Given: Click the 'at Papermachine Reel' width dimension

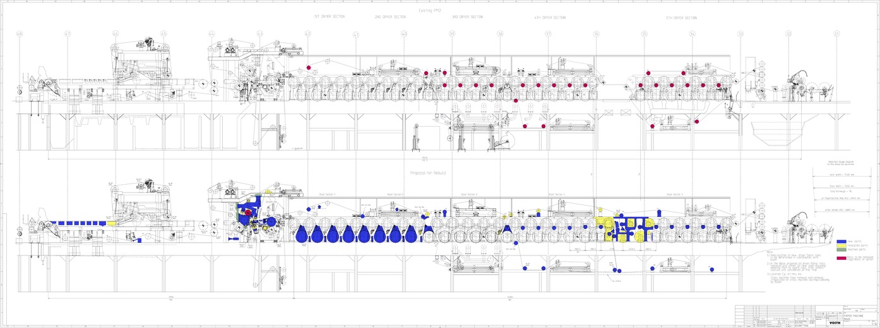Looking at the screenshot, I should pos(841,198).
